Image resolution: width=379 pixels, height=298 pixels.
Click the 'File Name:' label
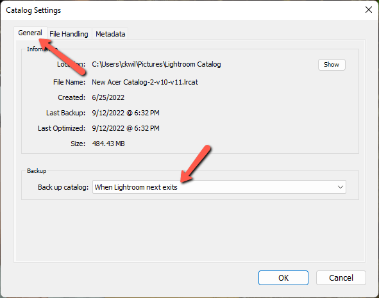click(69, 82)
